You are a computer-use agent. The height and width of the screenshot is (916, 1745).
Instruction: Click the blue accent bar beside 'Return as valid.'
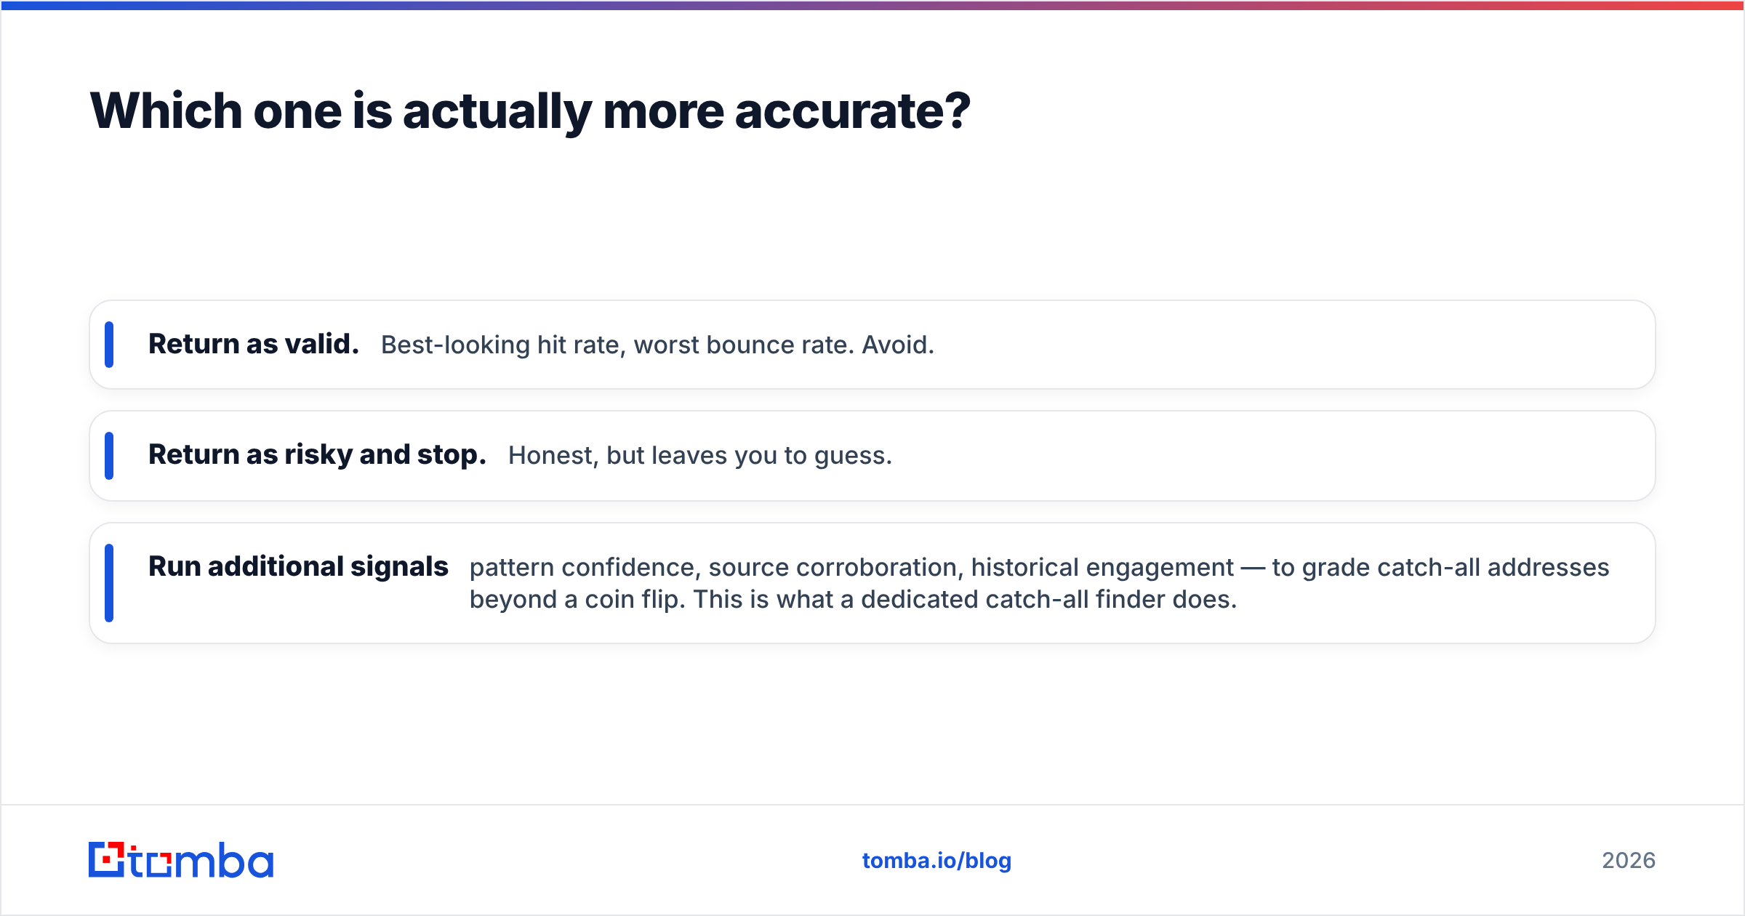pyautogui.click(x=109, y=345)
